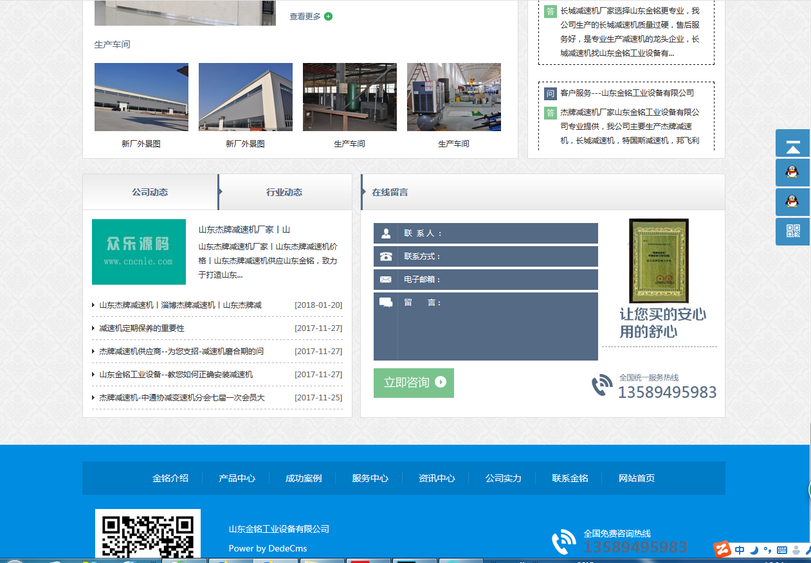
Task: Click the orange Sogou input method logo
Action: click(722, 550)
